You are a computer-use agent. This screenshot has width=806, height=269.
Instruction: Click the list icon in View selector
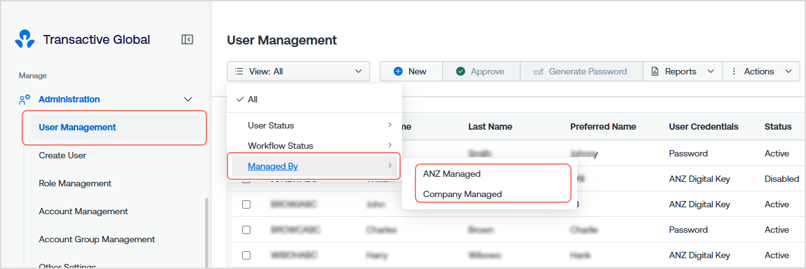[x=239, y=71]
